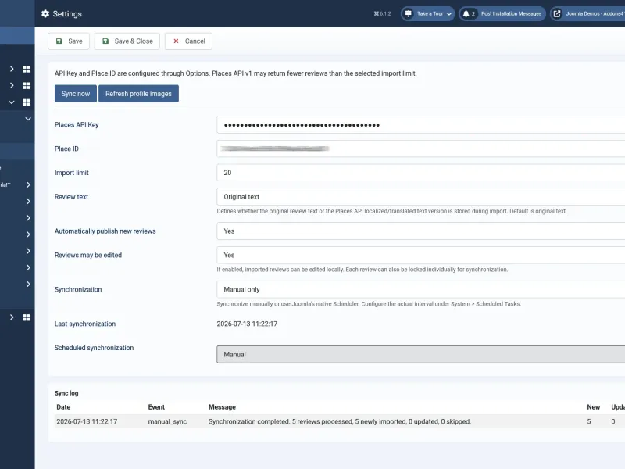This screenshot has width=625, height=469.
Task: Click the Save & Close button
Action: click(x=127, y=41)
